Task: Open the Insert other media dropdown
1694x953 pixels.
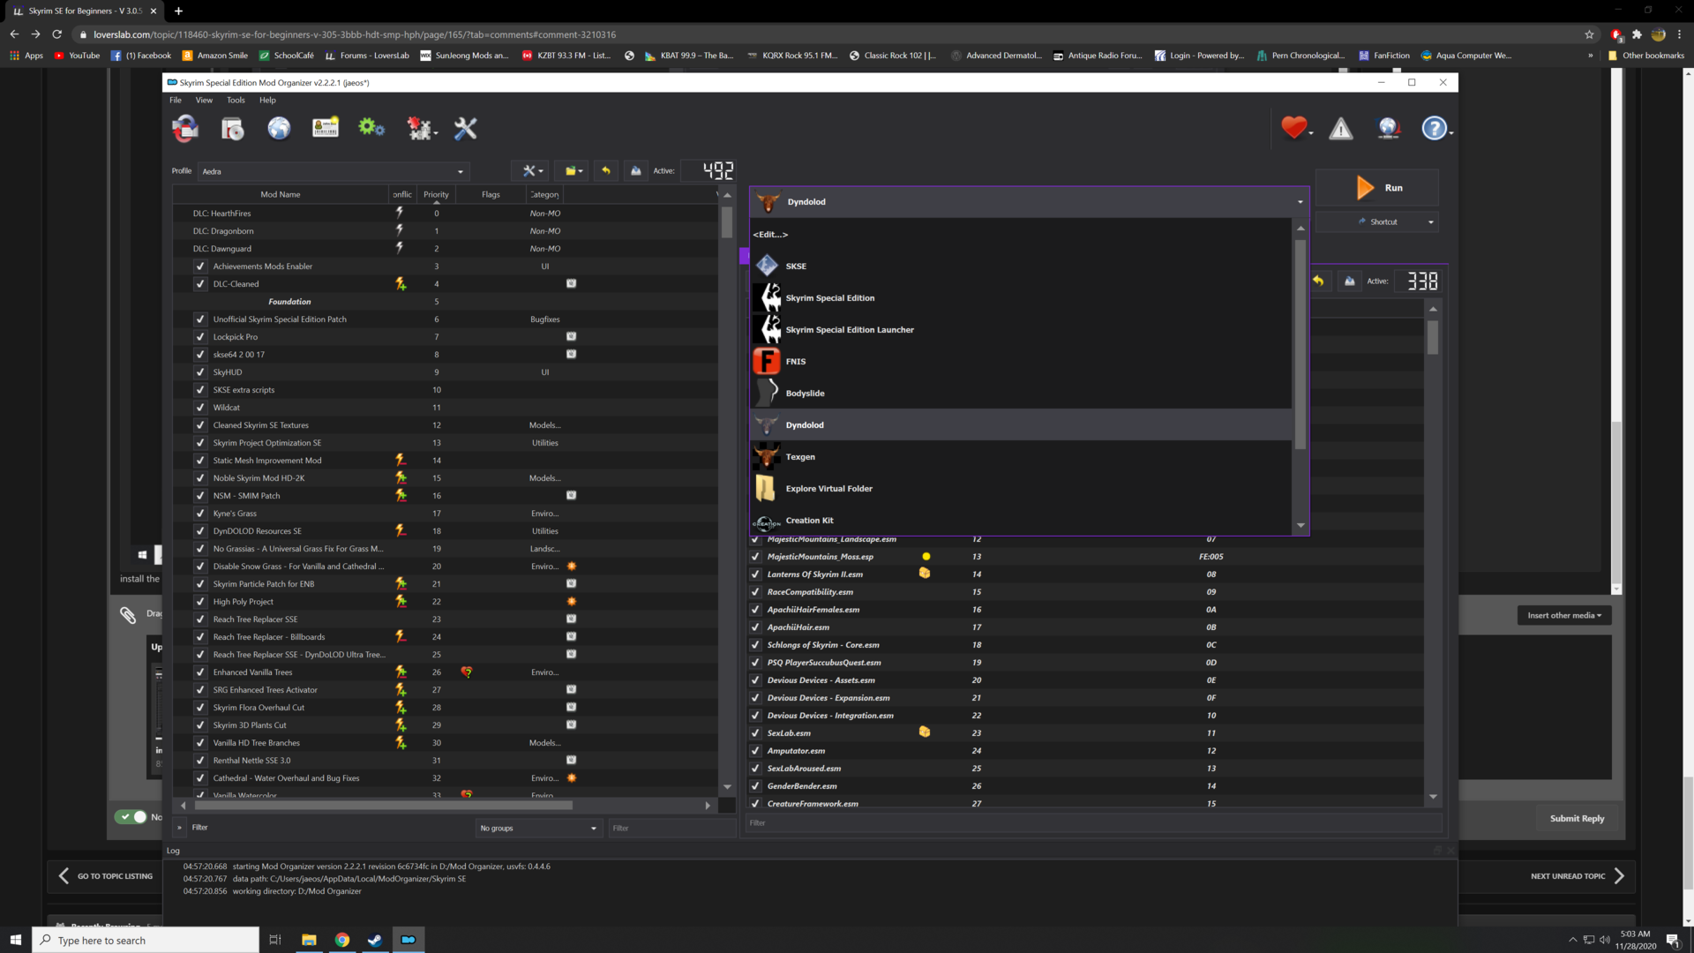Action: (x=1564, y=615)
